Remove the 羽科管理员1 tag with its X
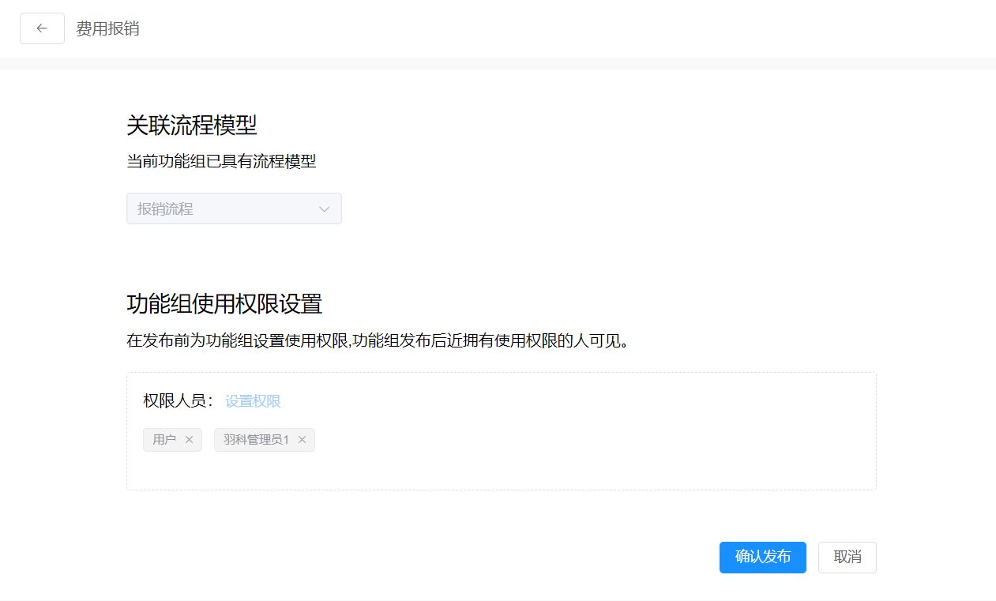The image size is (996, 601). [302, 440]
